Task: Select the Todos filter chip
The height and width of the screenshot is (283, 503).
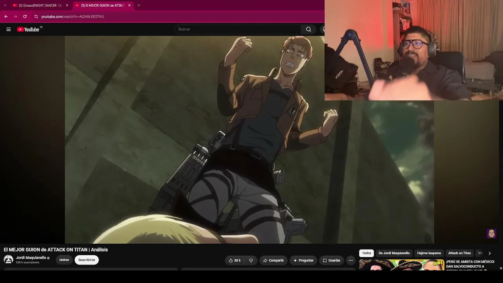Action: pos(367,253)
